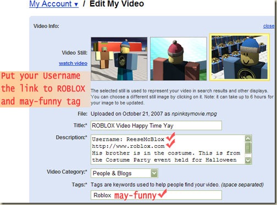
Task: Click the checkmark after may-funny tag
Action: 162,193
